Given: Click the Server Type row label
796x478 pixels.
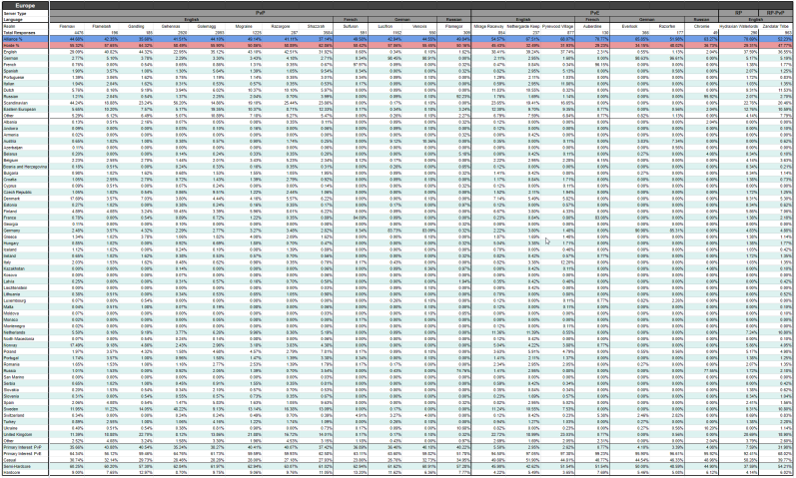Looking at the screenshot, I should pyautogui.click(x=14, y=14).
